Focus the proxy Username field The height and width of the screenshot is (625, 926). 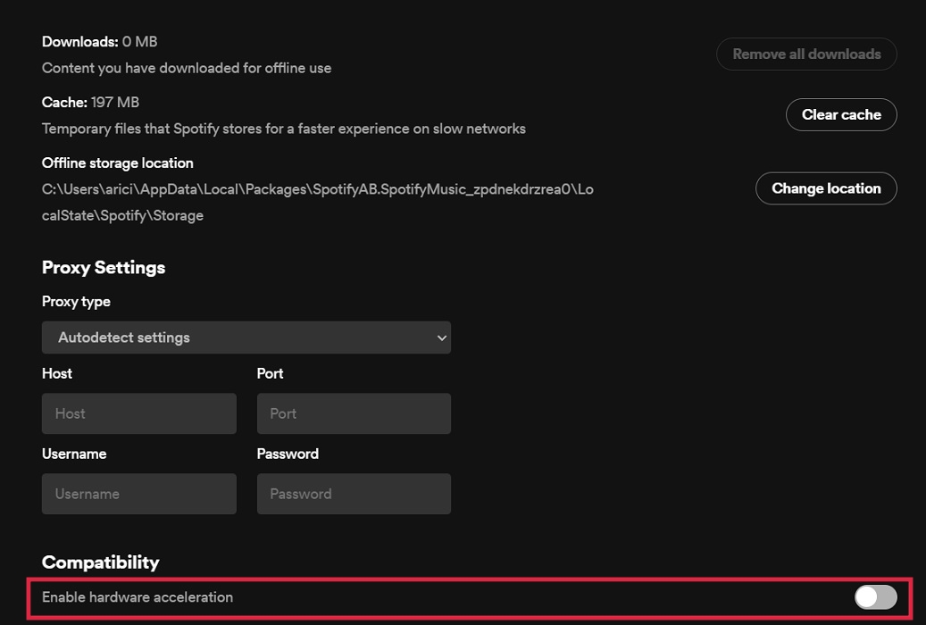[x=138, y=494]
